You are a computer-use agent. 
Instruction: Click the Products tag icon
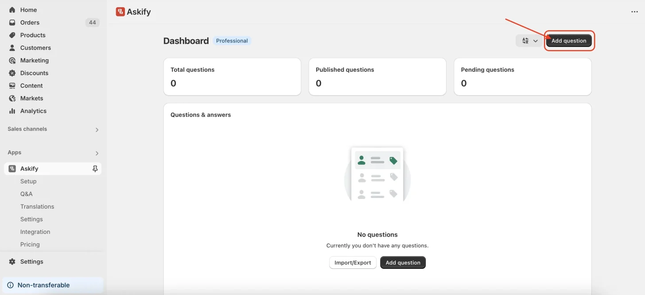tap(12, 35)
